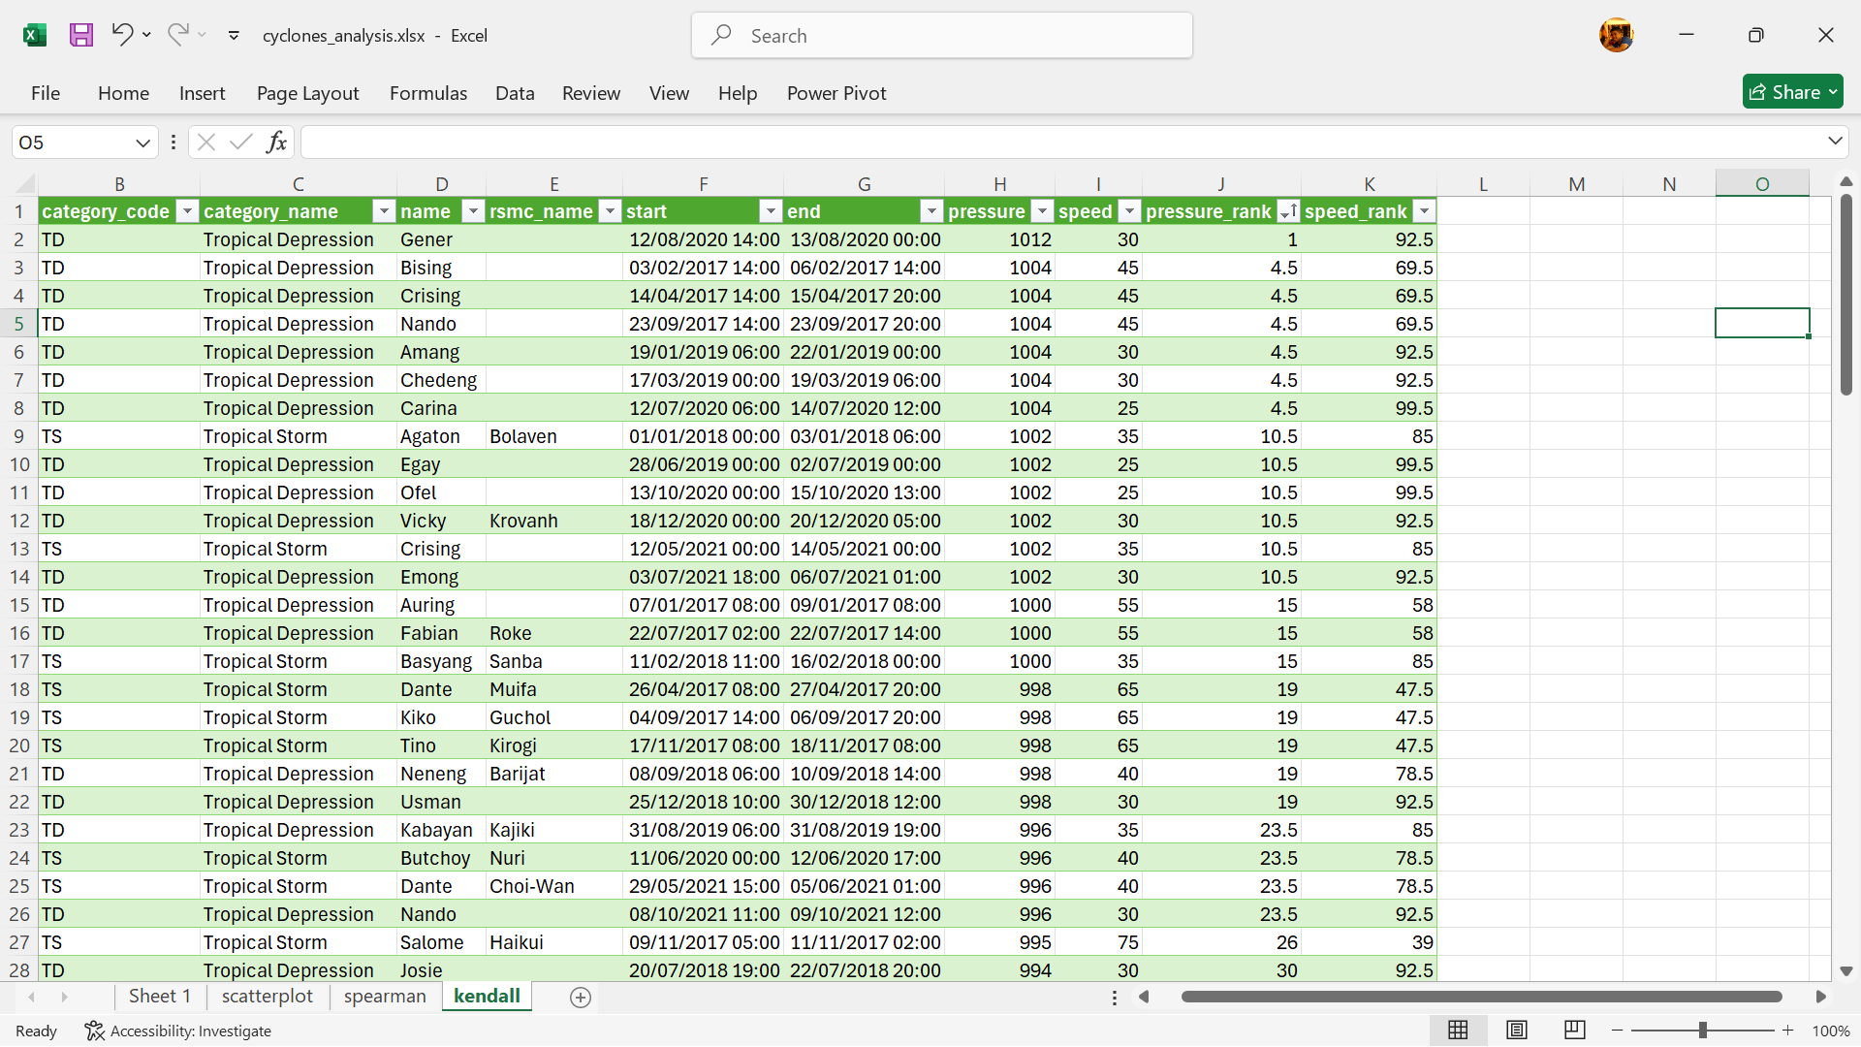Open the File menu

coord(46,93)
